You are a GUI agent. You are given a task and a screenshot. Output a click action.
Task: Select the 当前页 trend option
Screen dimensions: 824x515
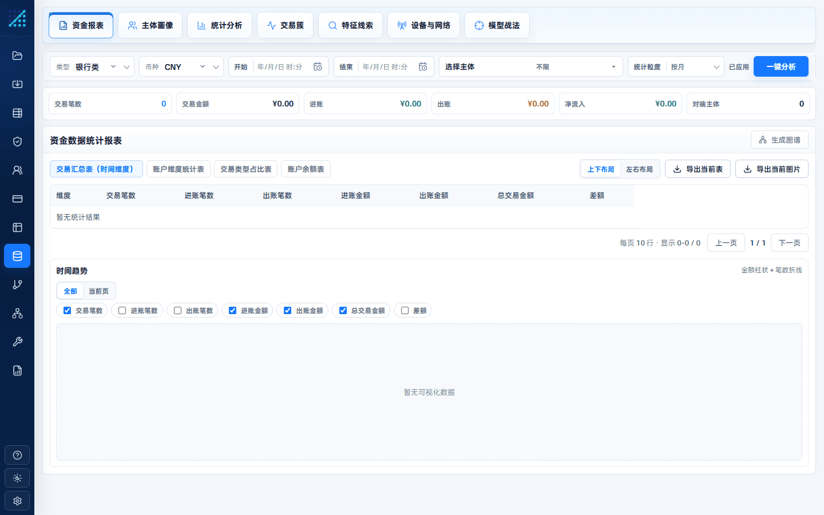coord(98,291)
